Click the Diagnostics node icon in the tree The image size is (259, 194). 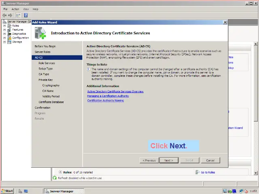tap(9, 34)
